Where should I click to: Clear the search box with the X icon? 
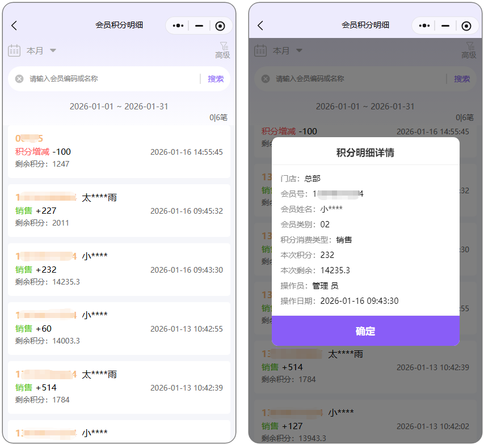coord(19,79)
